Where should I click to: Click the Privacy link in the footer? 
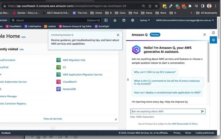[177, 133]
